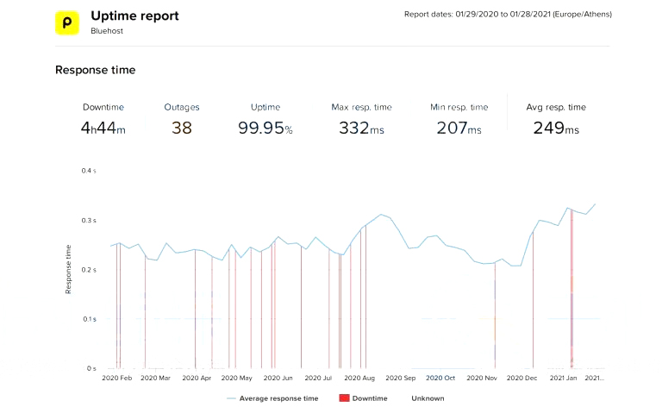This screenshot has height=407, width=662.
Task: Click the 2020 Oct x-axis label
Action: (x=440, y=378)
